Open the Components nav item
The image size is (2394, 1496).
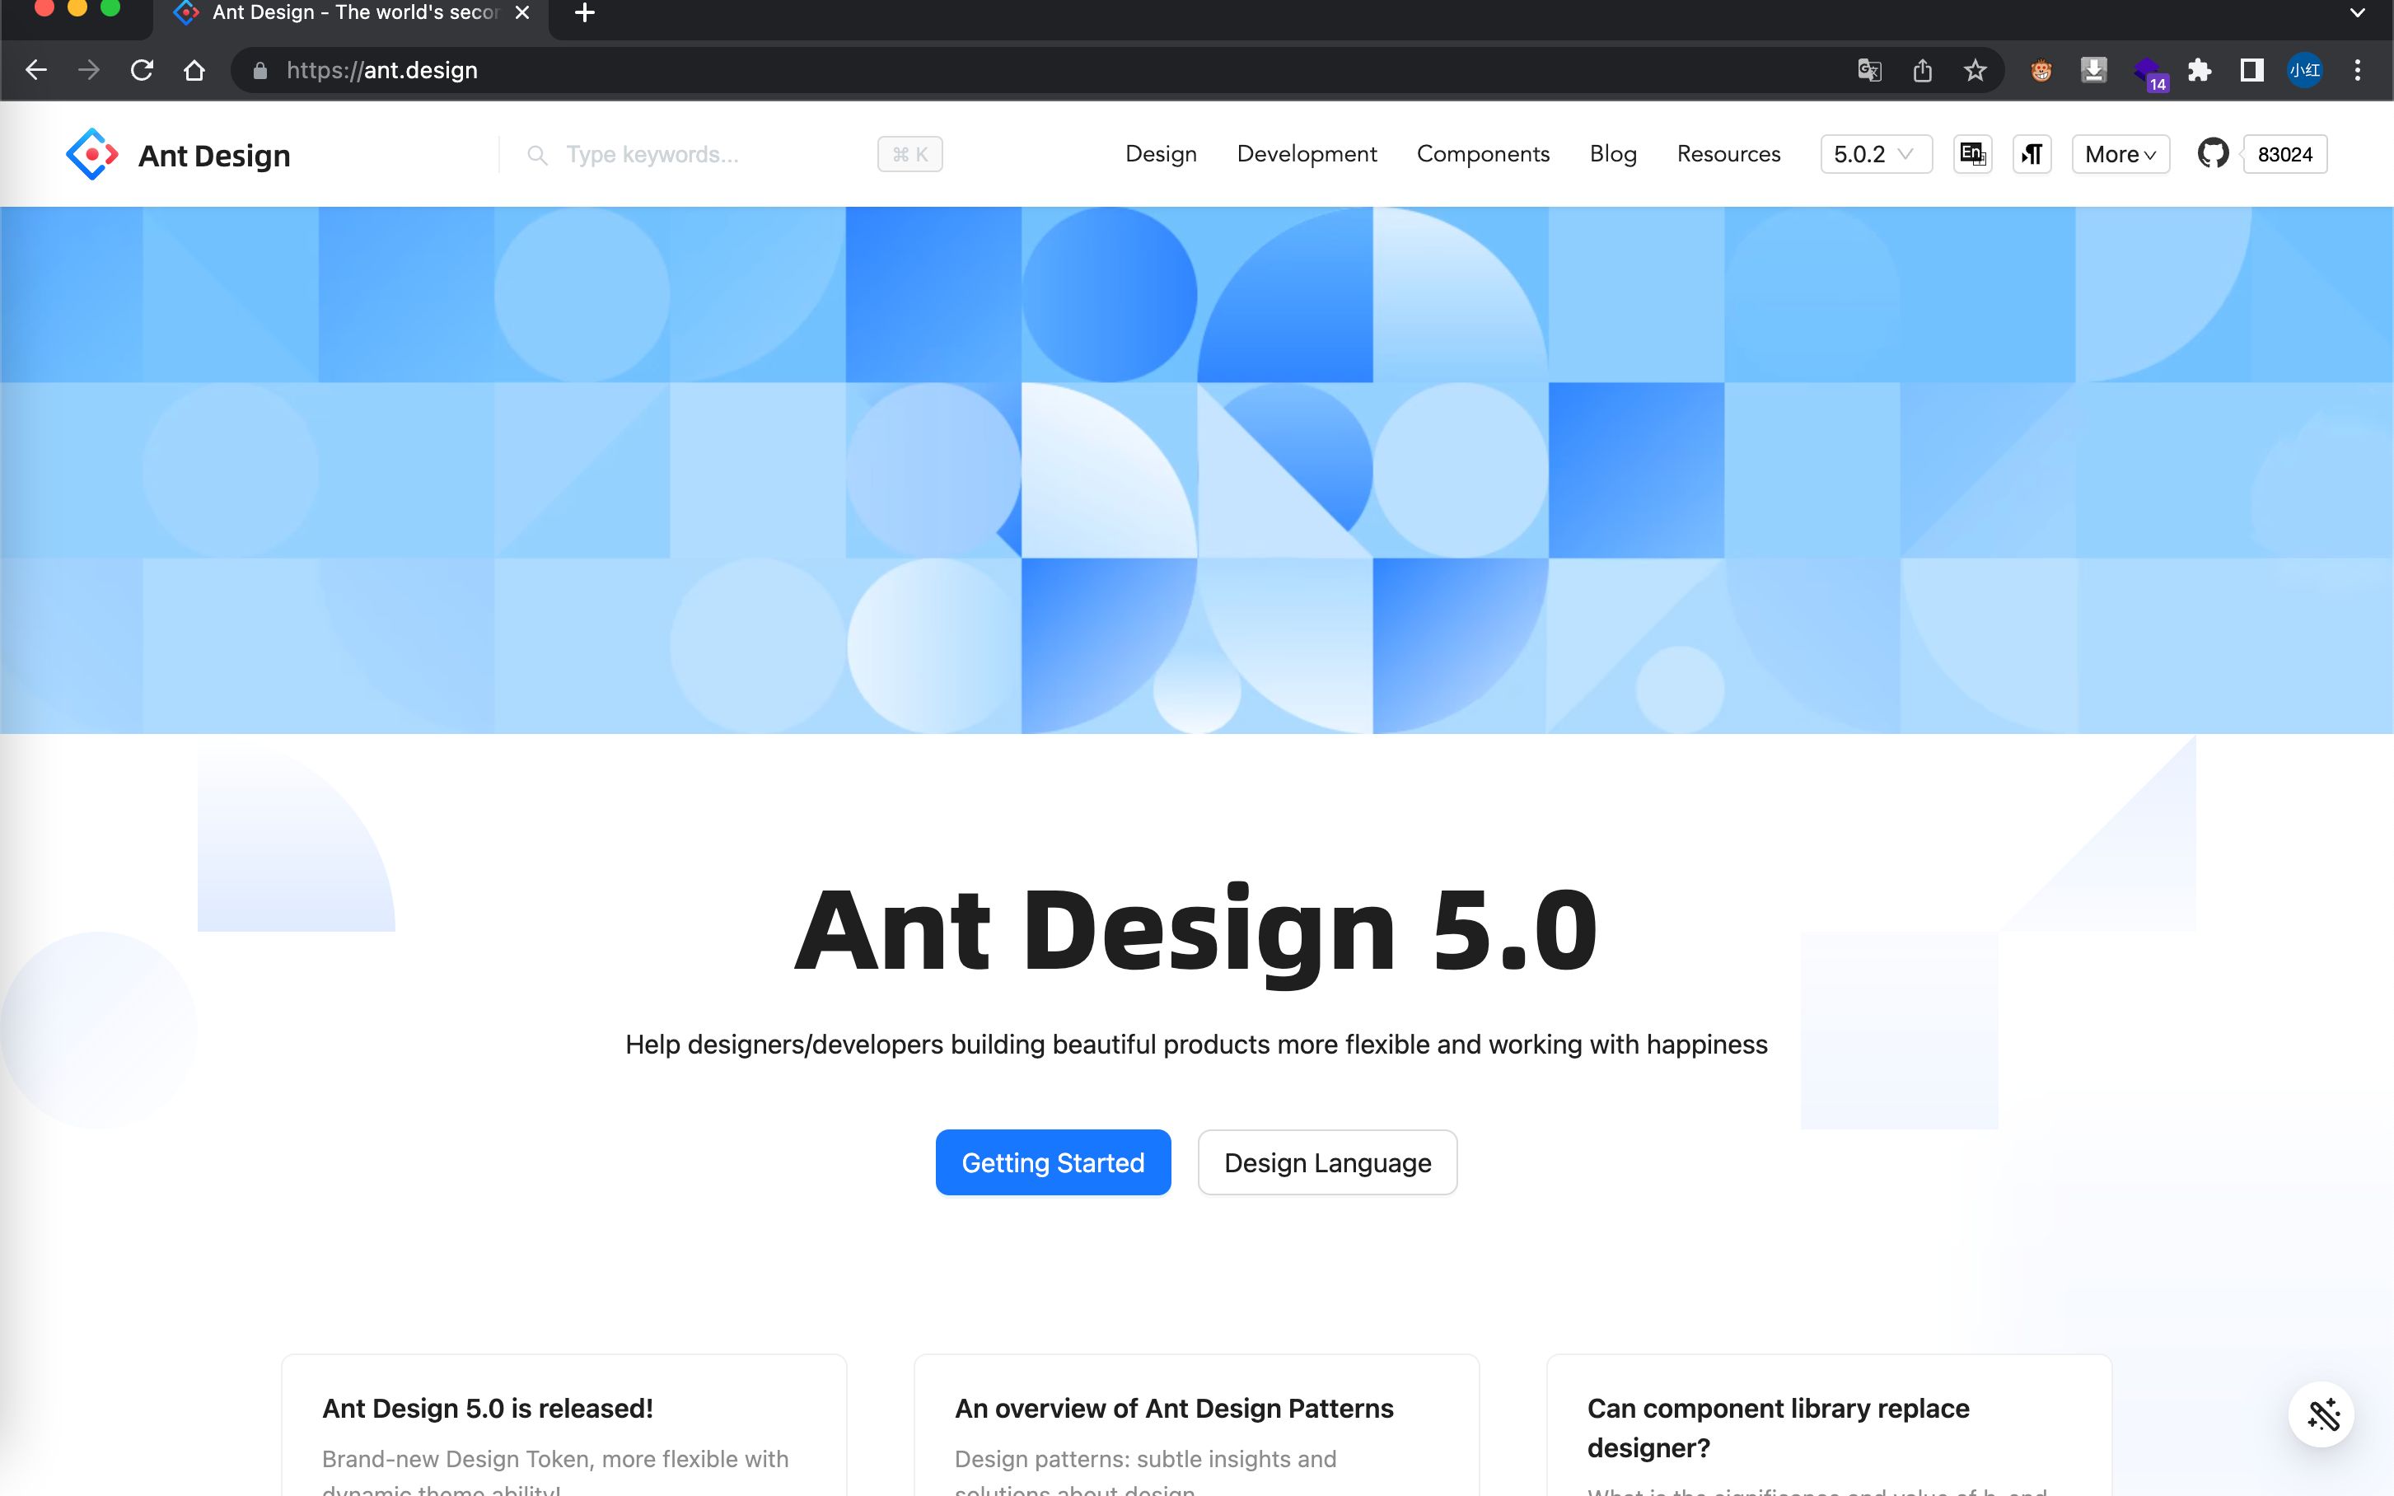coord(1483,154)
